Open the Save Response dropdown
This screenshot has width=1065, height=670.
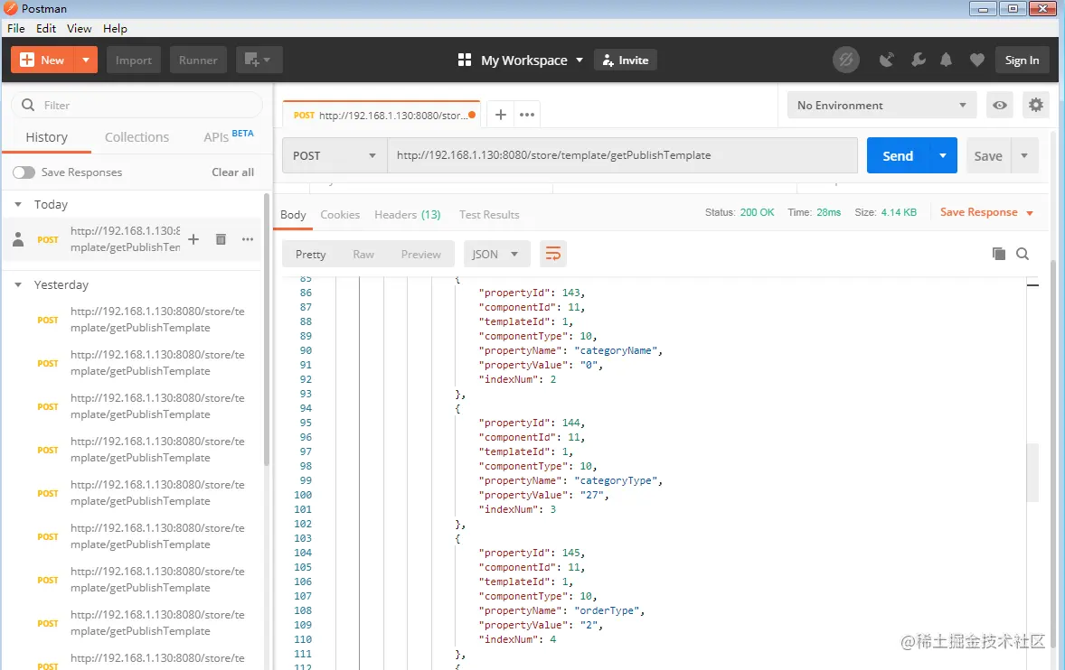click(986, 212)
